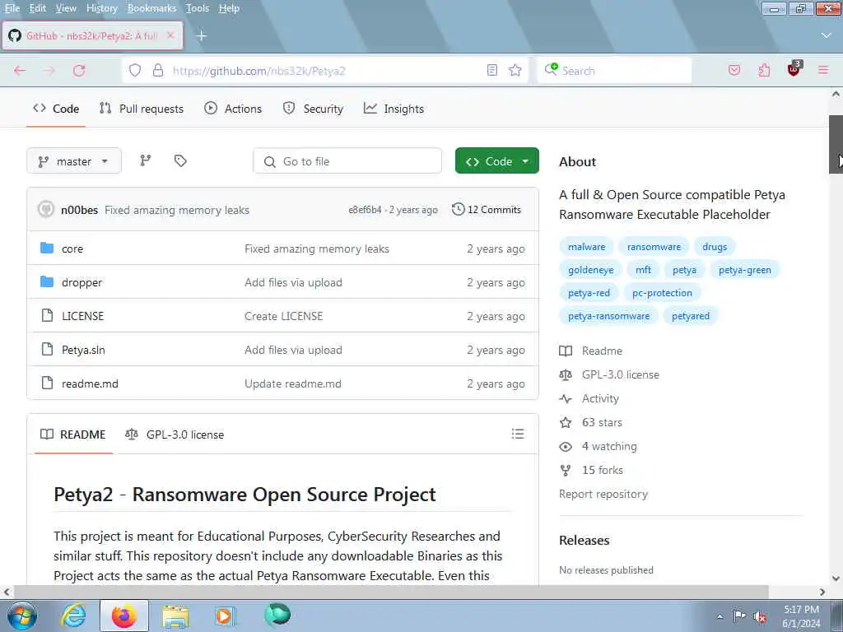
Task: Open the commit history clock icon
Action: pos(458,209)
